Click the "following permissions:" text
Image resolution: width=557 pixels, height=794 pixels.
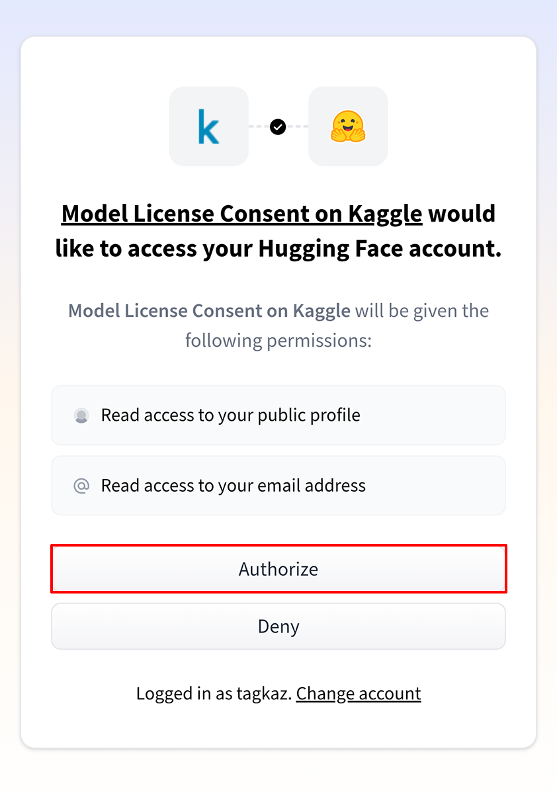tap(278, 341)
